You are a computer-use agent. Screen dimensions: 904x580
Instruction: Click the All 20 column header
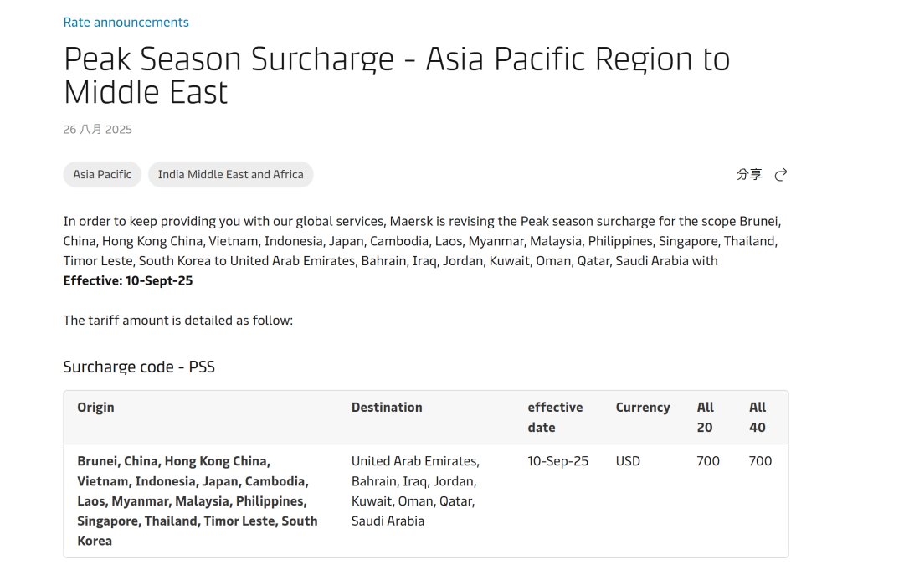[705, 418]
